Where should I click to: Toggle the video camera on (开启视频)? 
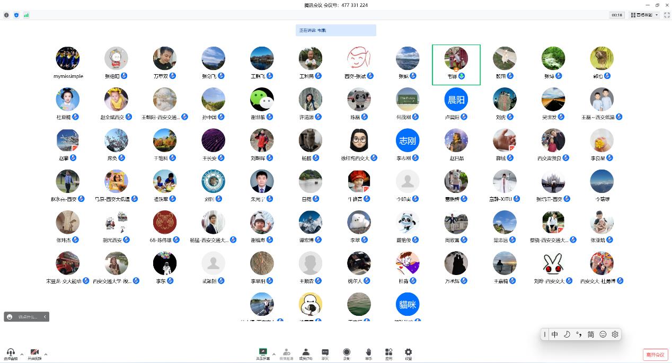34,353
